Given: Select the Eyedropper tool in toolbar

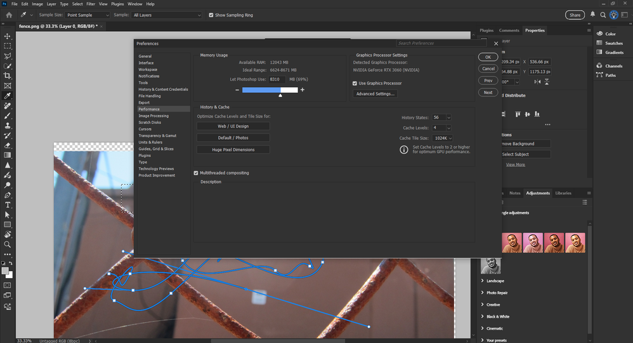Looking at the screenshot, I should [x=7, y=95].
